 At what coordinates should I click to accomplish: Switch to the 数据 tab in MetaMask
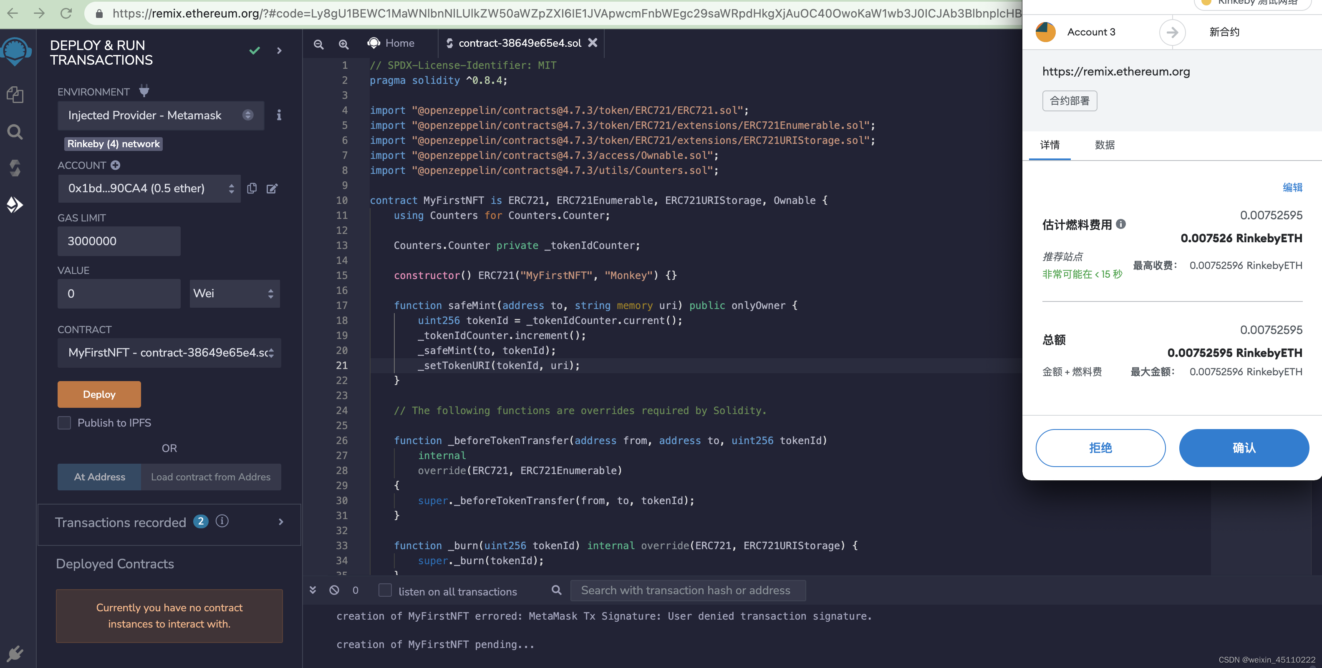pyautogui.click(x=1105, y=145)
